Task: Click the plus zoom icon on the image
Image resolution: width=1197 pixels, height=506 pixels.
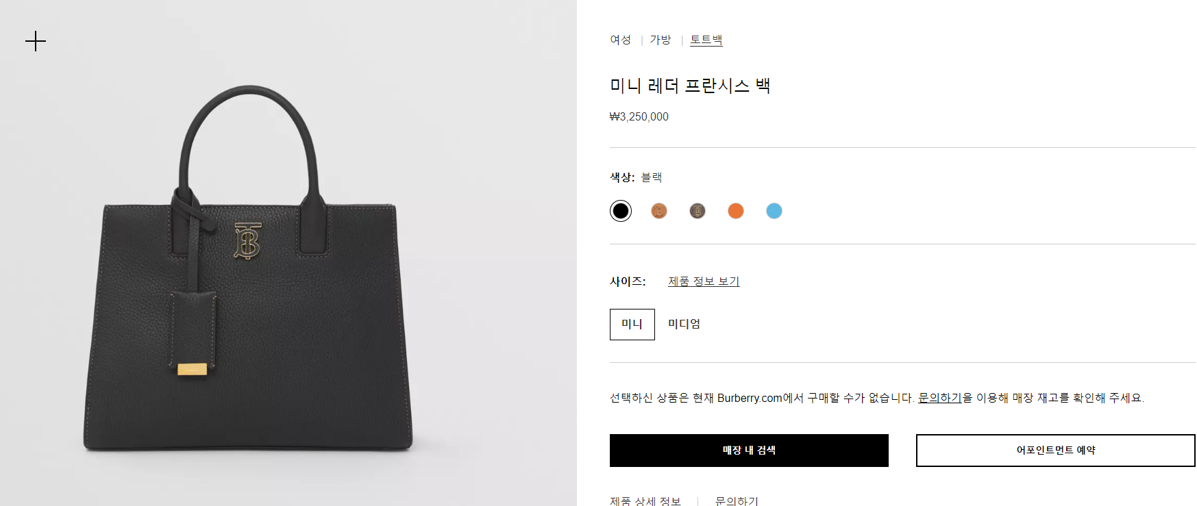Action: coord(36,41)
